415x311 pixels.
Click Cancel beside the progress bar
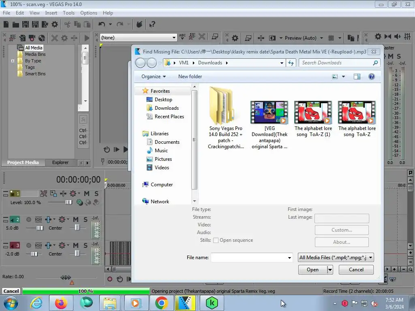coord(11,291)
